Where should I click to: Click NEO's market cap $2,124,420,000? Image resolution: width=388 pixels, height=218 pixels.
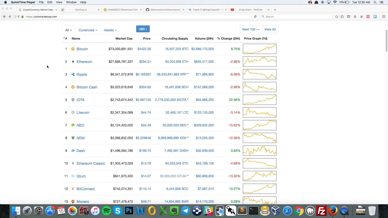pyautogui.click(x=122, y=125)
